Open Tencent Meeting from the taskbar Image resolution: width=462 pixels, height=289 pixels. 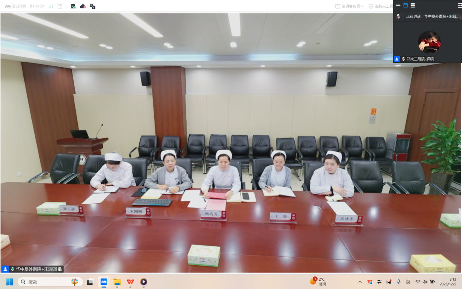104,282
